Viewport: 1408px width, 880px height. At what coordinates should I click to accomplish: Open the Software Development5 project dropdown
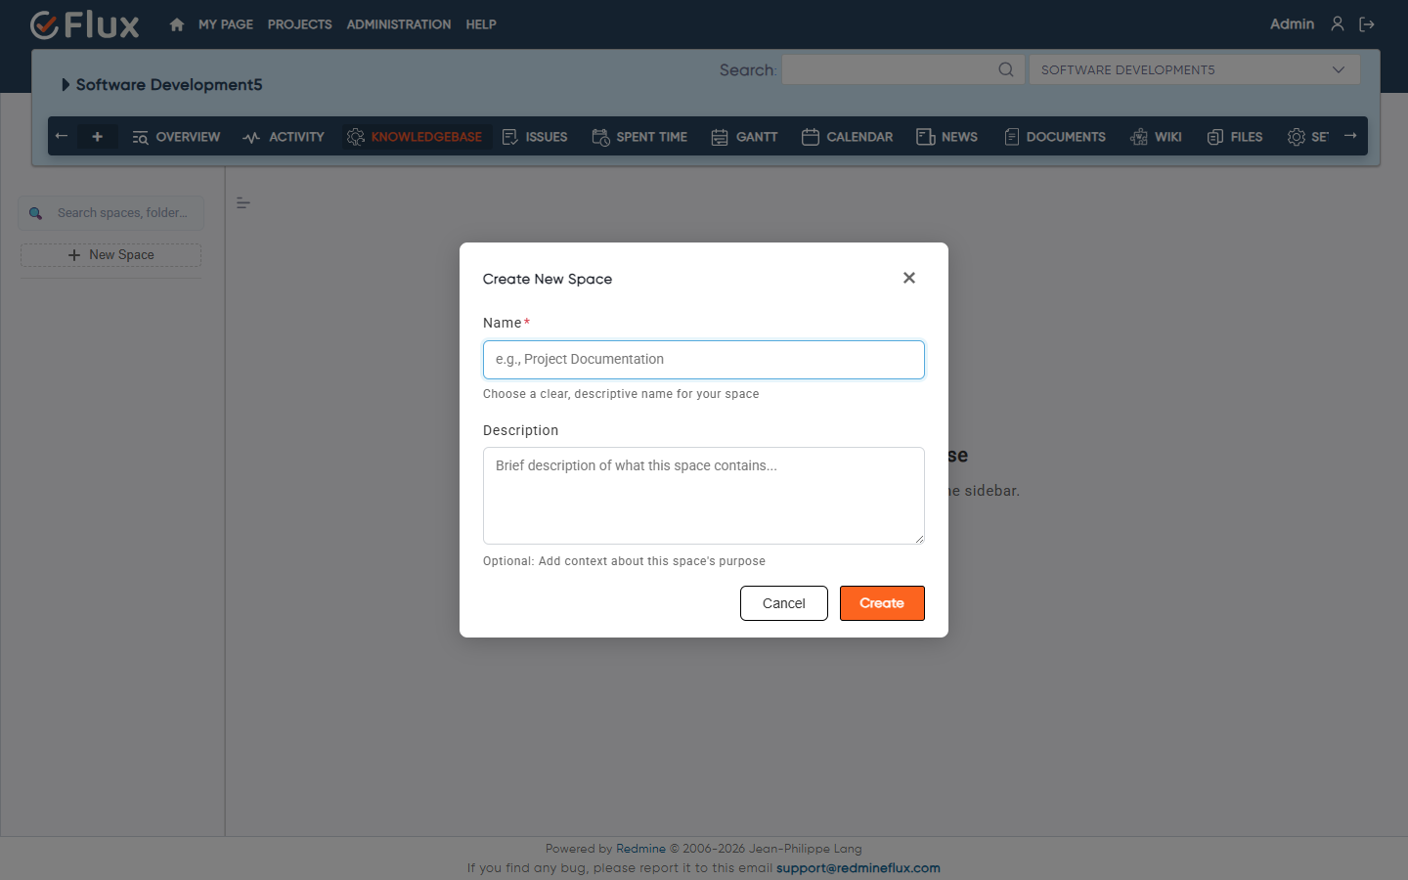(x=1194, y=69)
